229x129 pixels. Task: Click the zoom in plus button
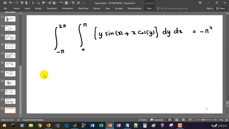(x=216, y=120)
